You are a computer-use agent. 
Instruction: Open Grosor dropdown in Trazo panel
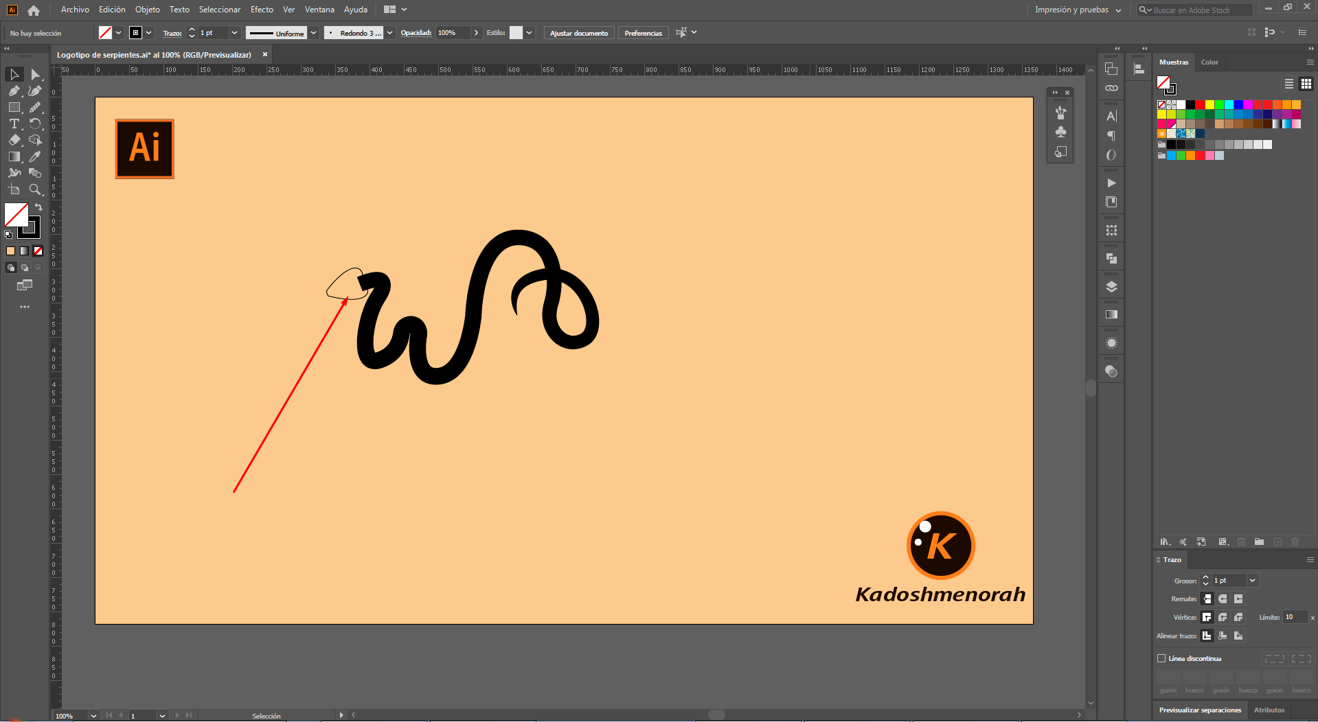point(1252,581)
